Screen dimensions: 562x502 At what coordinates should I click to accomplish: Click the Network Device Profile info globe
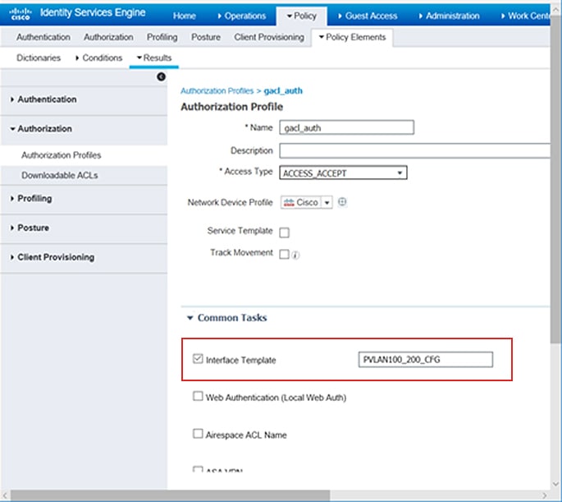point(342,202)
